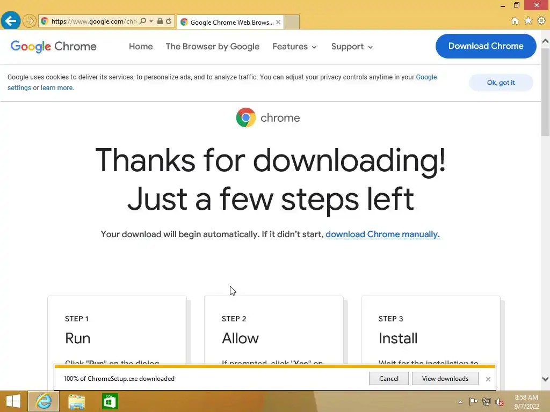Image resolution: width=550 pixels, height=412 pixels.
Task: Go to the Home nav item
Action: [x=141, y=47]
